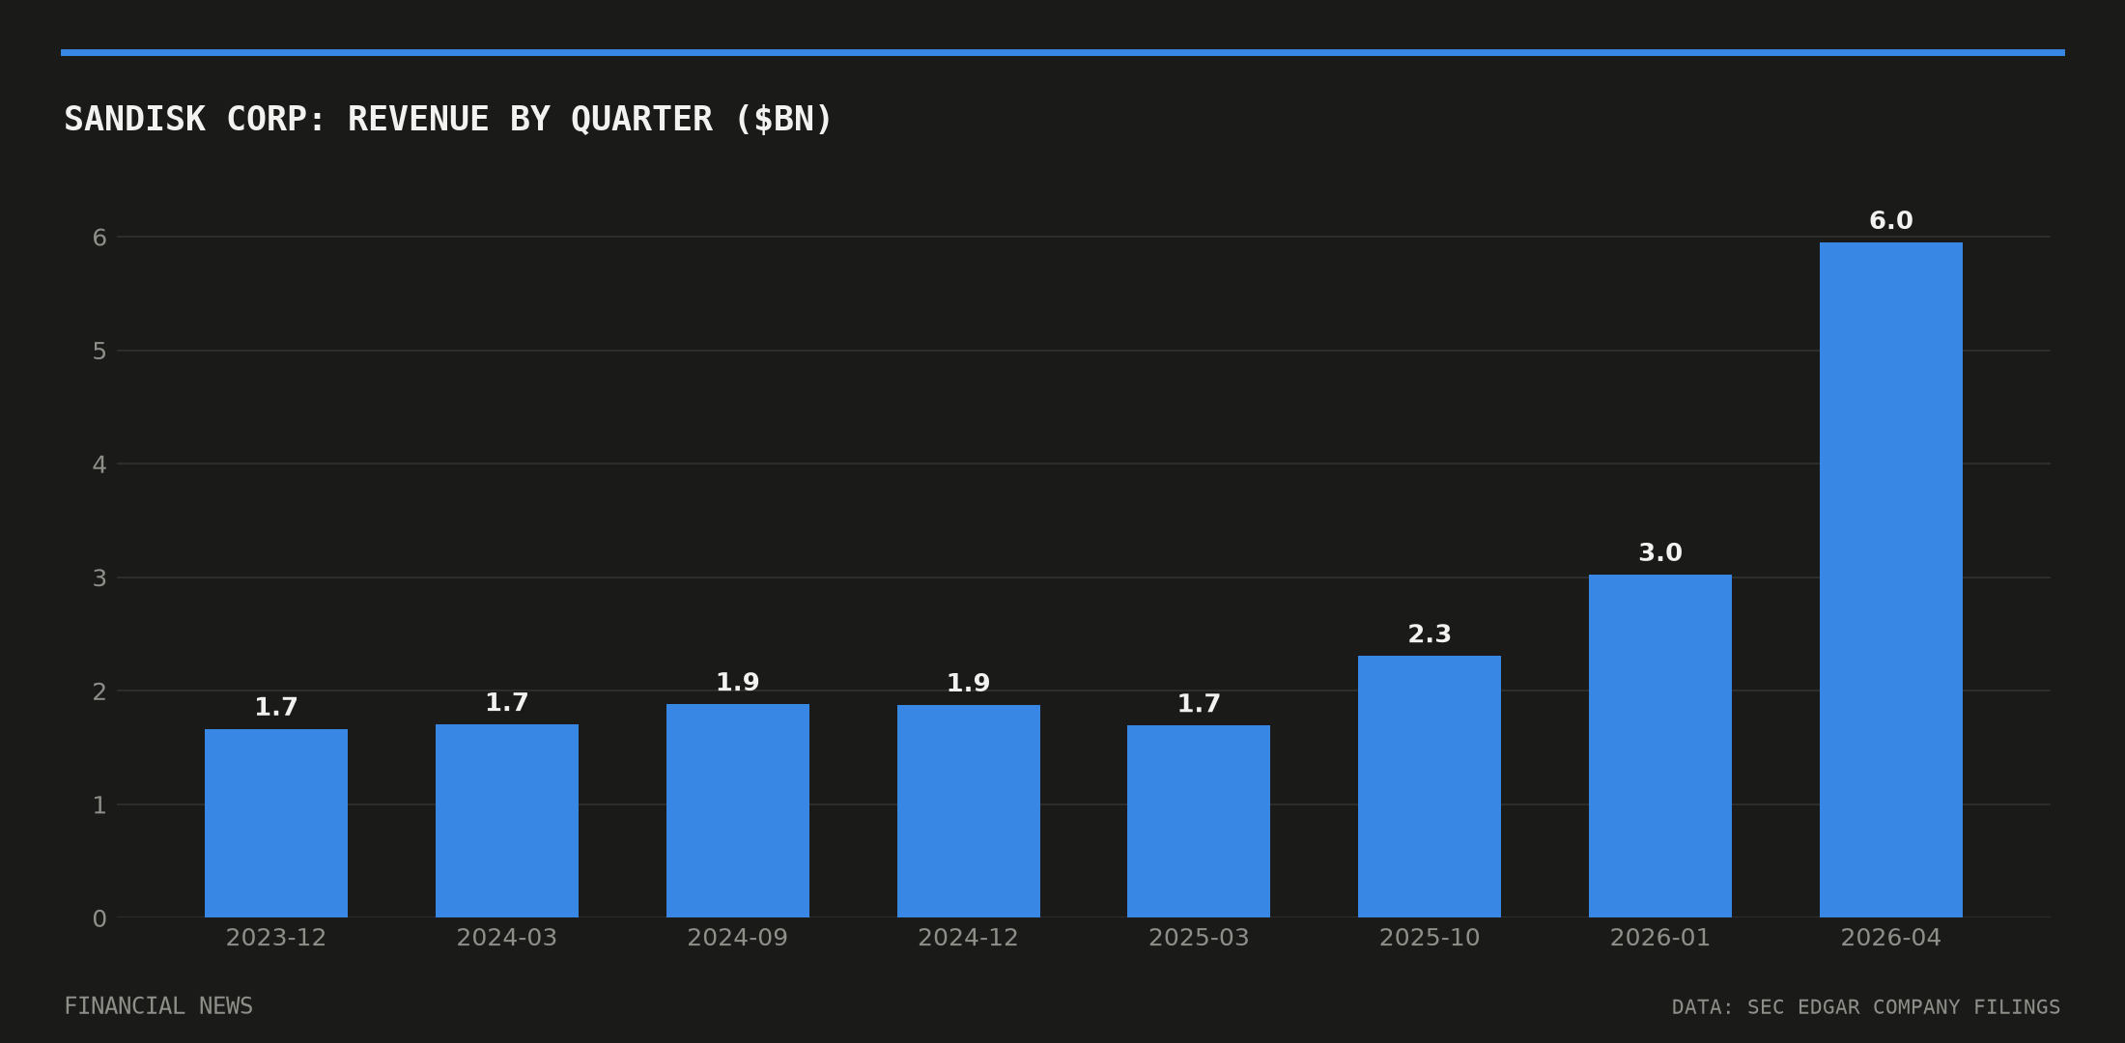Click the 3.0 value label
This screenshot has height=1043, width=2125.
[x=1660, y=553]
